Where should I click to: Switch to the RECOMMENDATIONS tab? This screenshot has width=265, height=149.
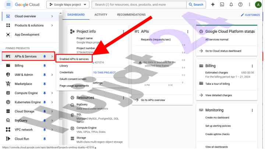pos(131,15)
